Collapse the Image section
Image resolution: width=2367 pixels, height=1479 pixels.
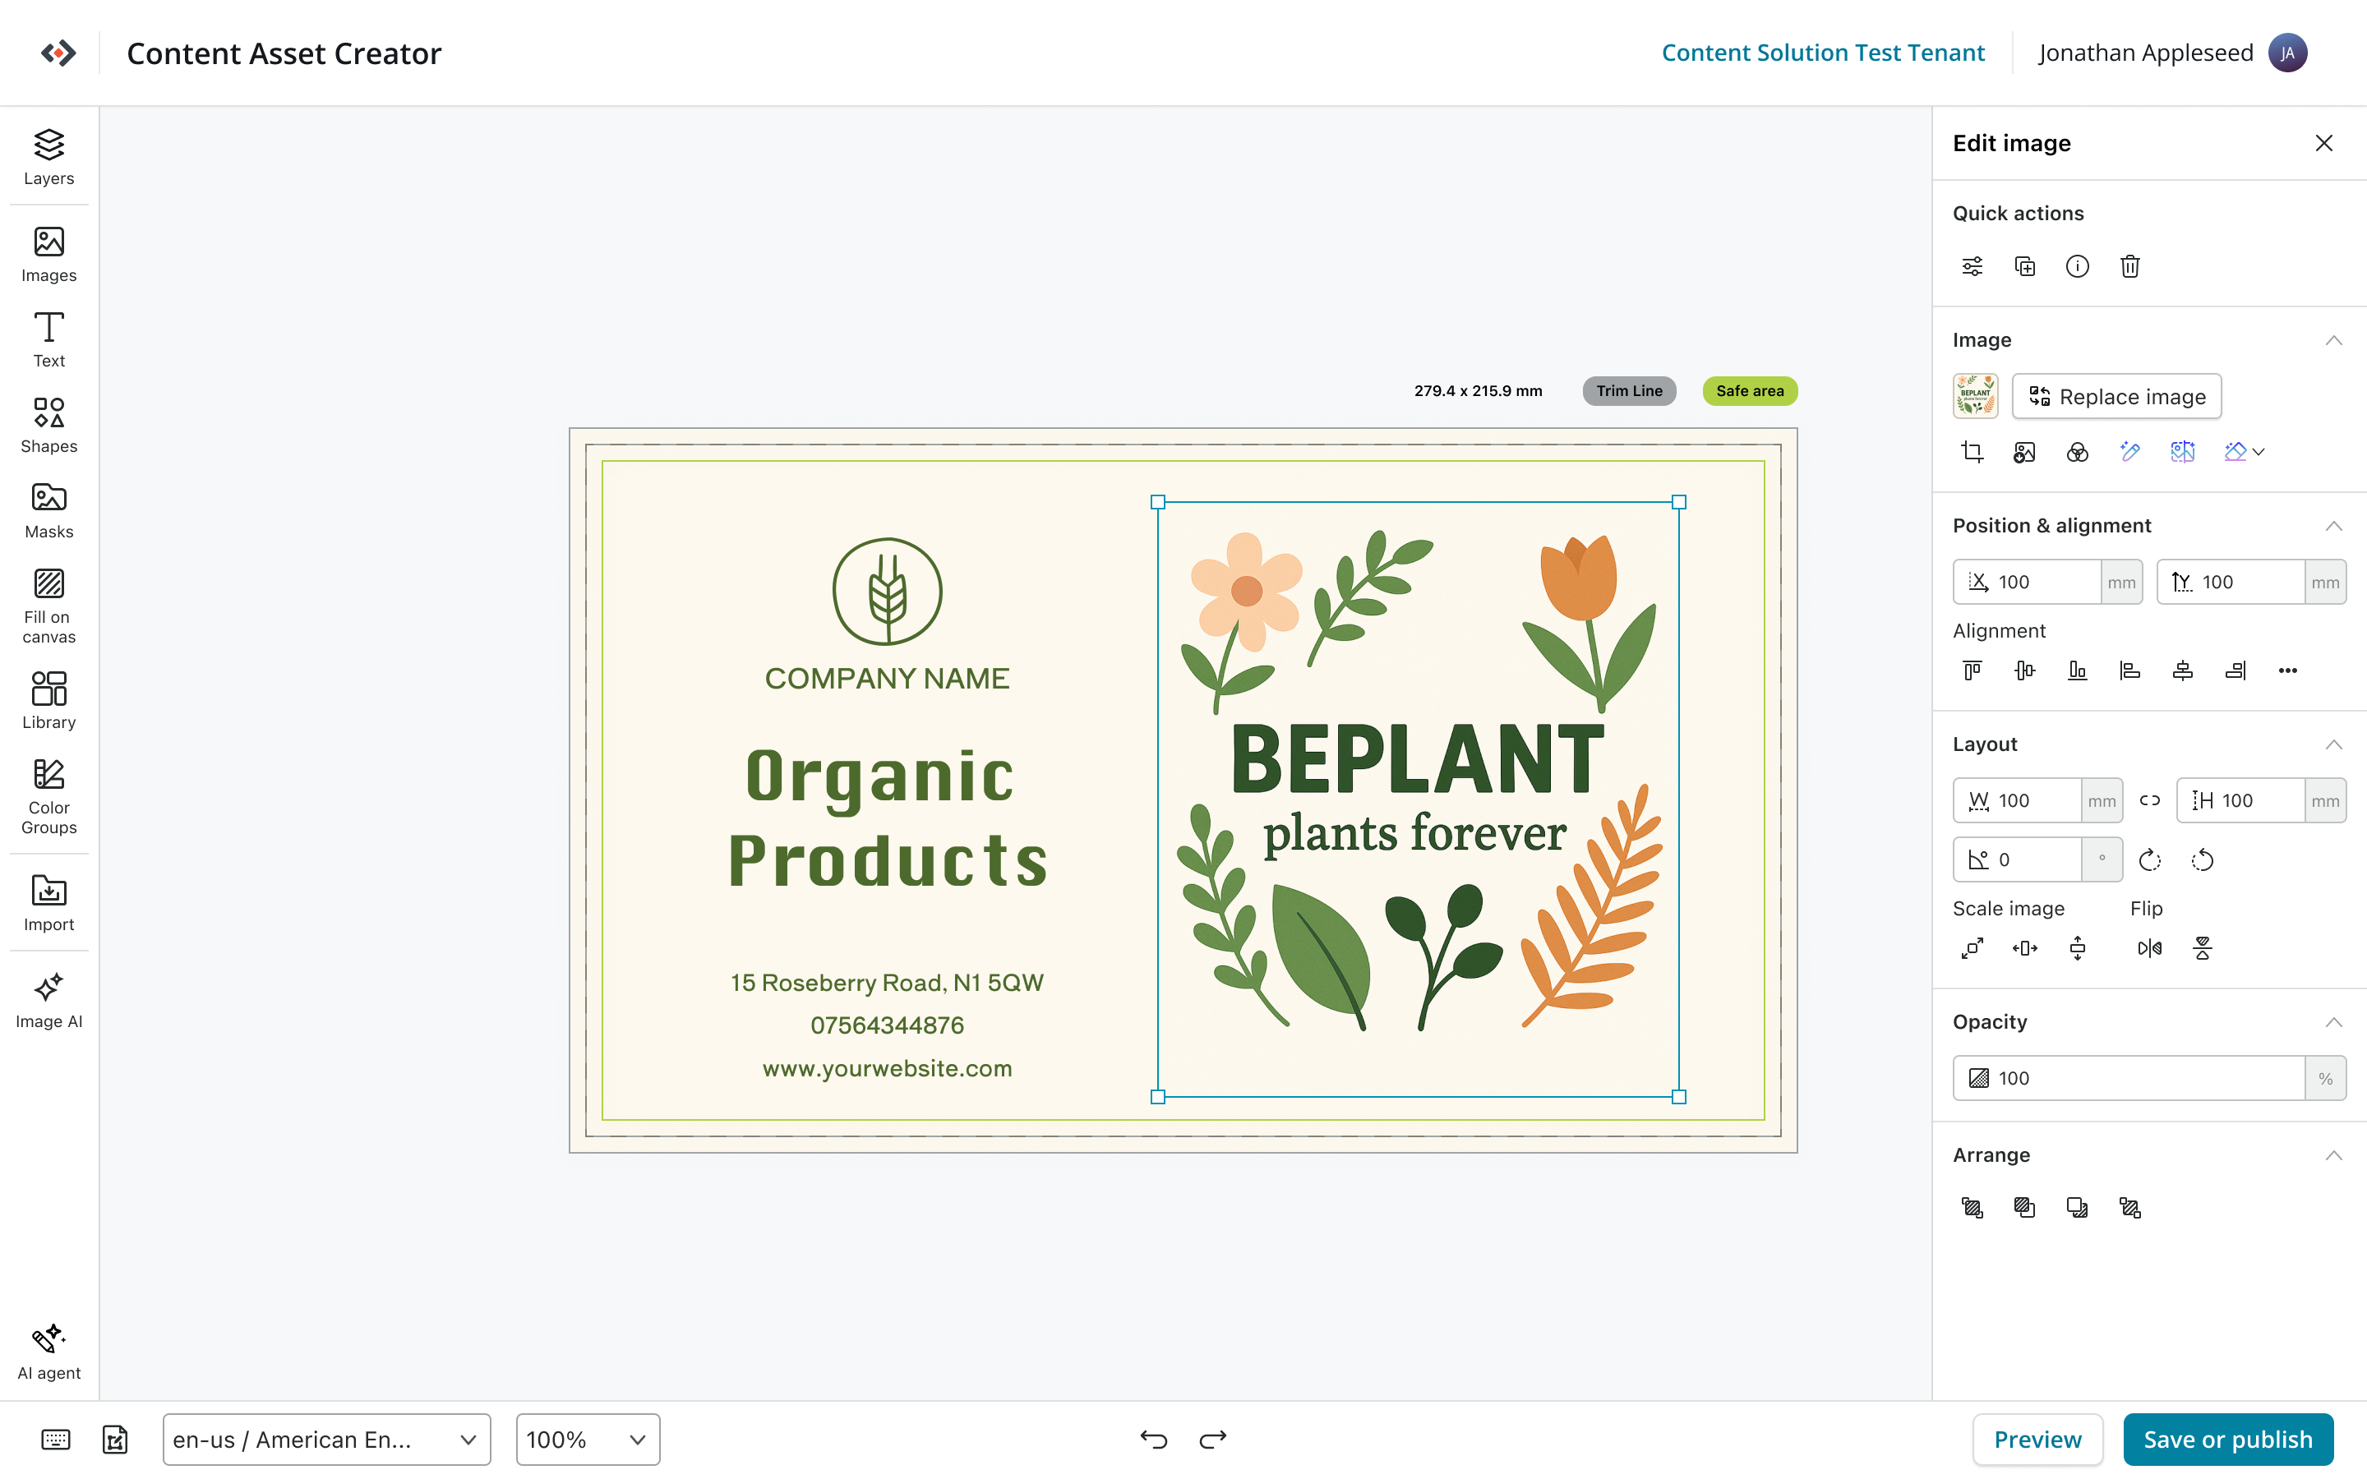coord(2334,340)
